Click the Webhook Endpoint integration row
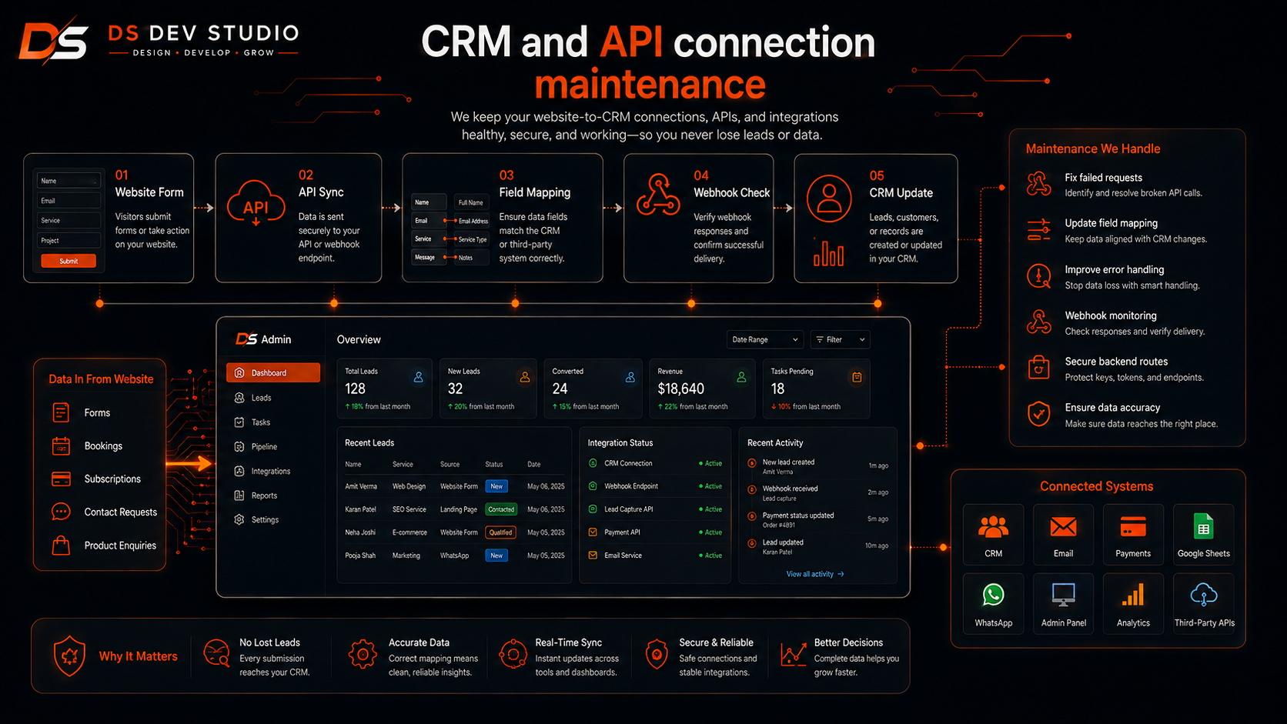The height and width of the screenshot is (724, 1287). 655,486
